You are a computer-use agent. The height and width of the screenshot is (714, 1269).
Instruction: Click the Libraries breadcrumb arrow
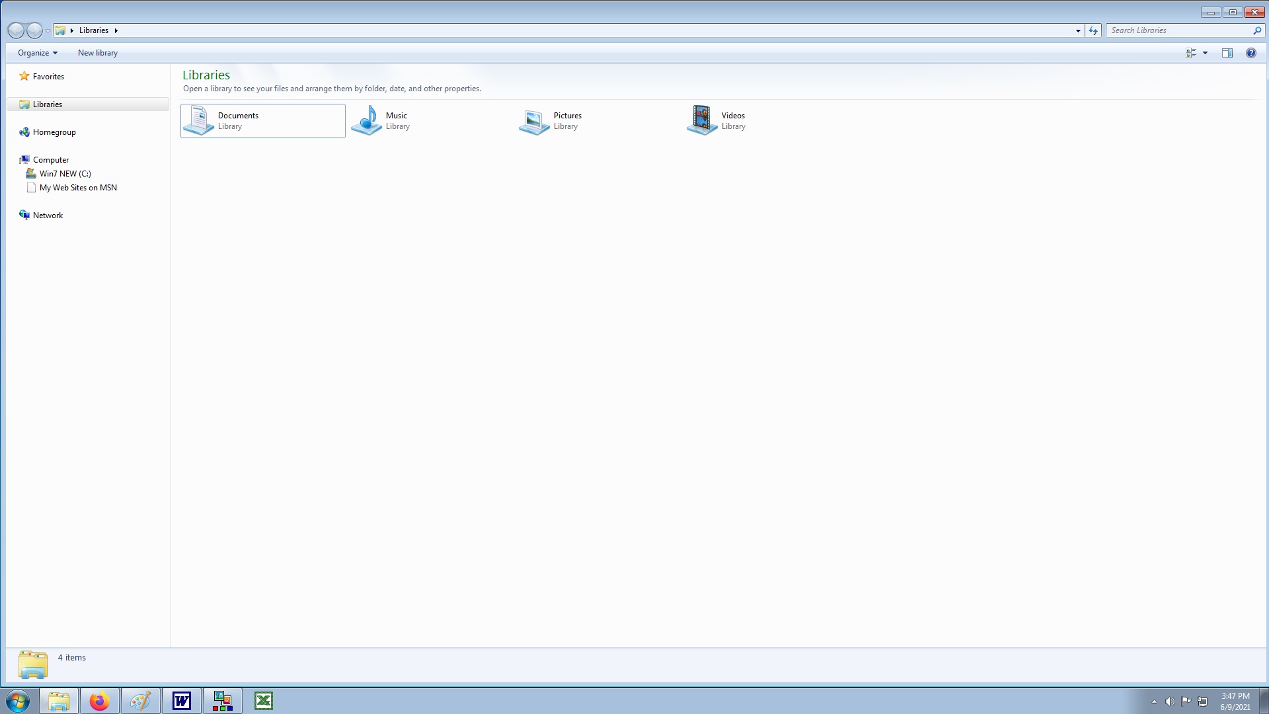click(116, 30)
